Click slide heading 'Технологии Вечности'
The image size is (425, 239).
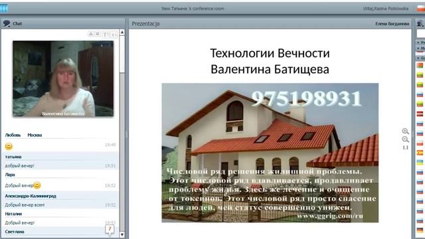point(270,53)
